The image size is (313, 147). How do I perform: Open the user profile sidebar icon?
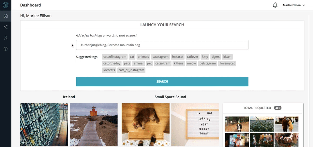pos(6,38)
